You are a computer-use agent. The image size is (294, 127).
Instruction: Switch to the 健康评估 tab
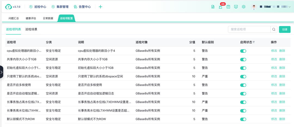point(31,18)
